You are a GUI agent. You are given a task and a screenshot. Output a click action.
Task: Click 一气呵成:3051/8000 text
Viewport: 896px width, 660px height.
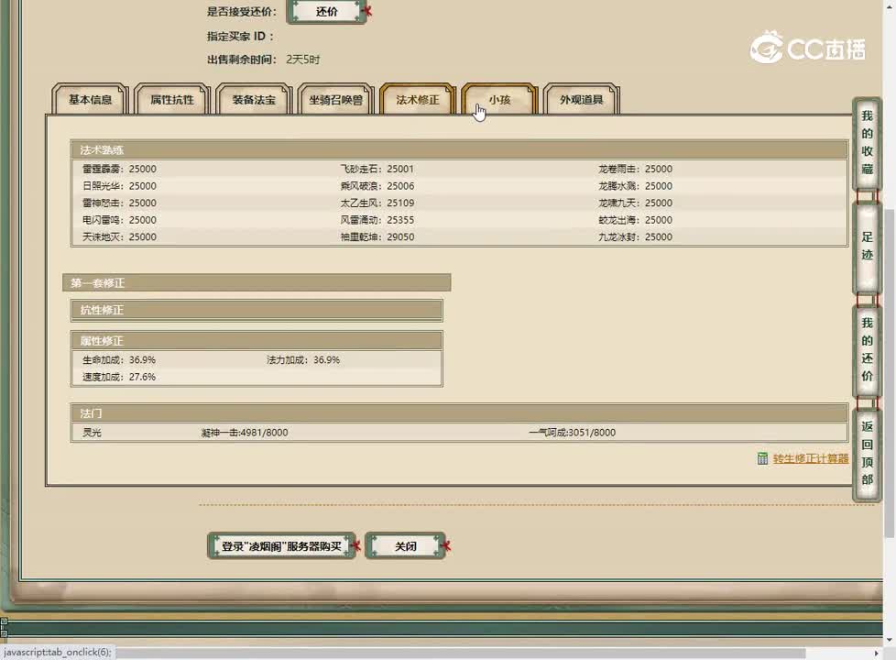(x=572, y=433)
